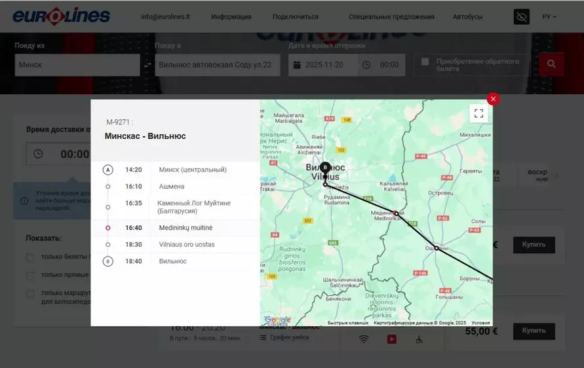Click the Условия link on map

click(480, 323)
